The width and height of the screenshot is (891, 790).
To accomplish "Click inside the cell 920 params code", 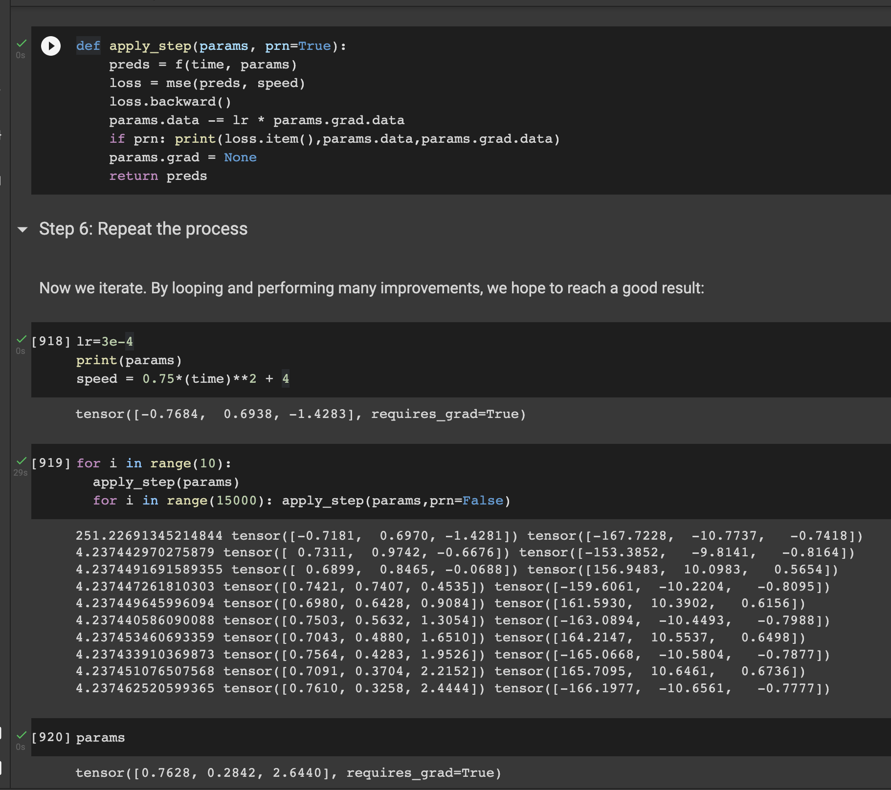I will pyautogui.click(x=101, y=737).
